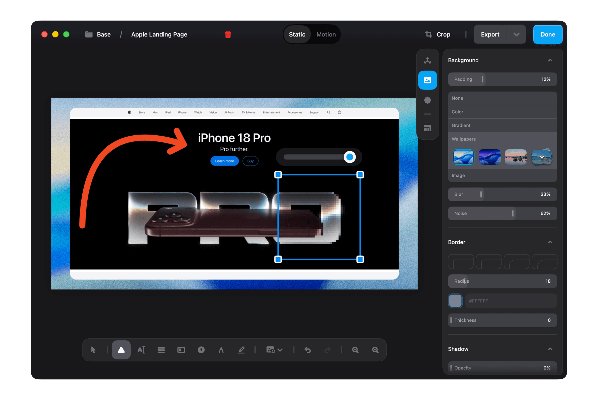This screenshot has height=400, width=598.
Task: Select the pink sunset rocks wallpaper
Action: coord(516,157)
